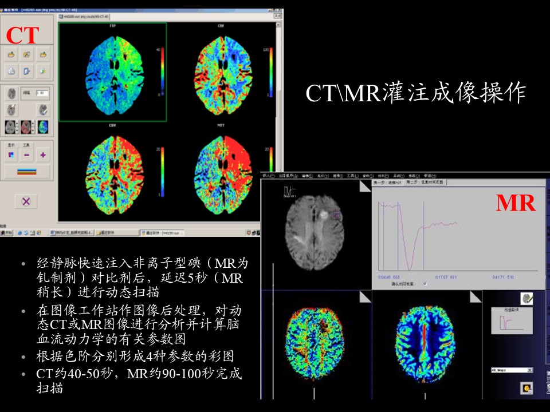Click the first time value label under MR curve
550x412 pixels.
point(388,277)
